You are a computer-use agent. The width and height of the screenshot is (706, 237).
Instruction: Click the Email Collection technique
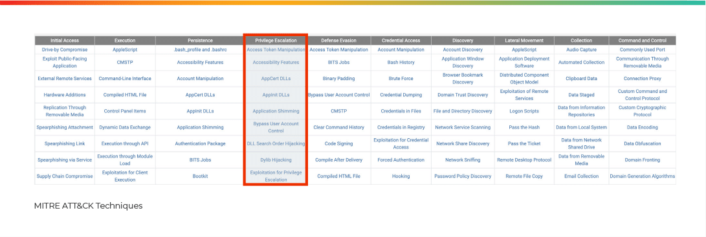[x=581, y=176]
